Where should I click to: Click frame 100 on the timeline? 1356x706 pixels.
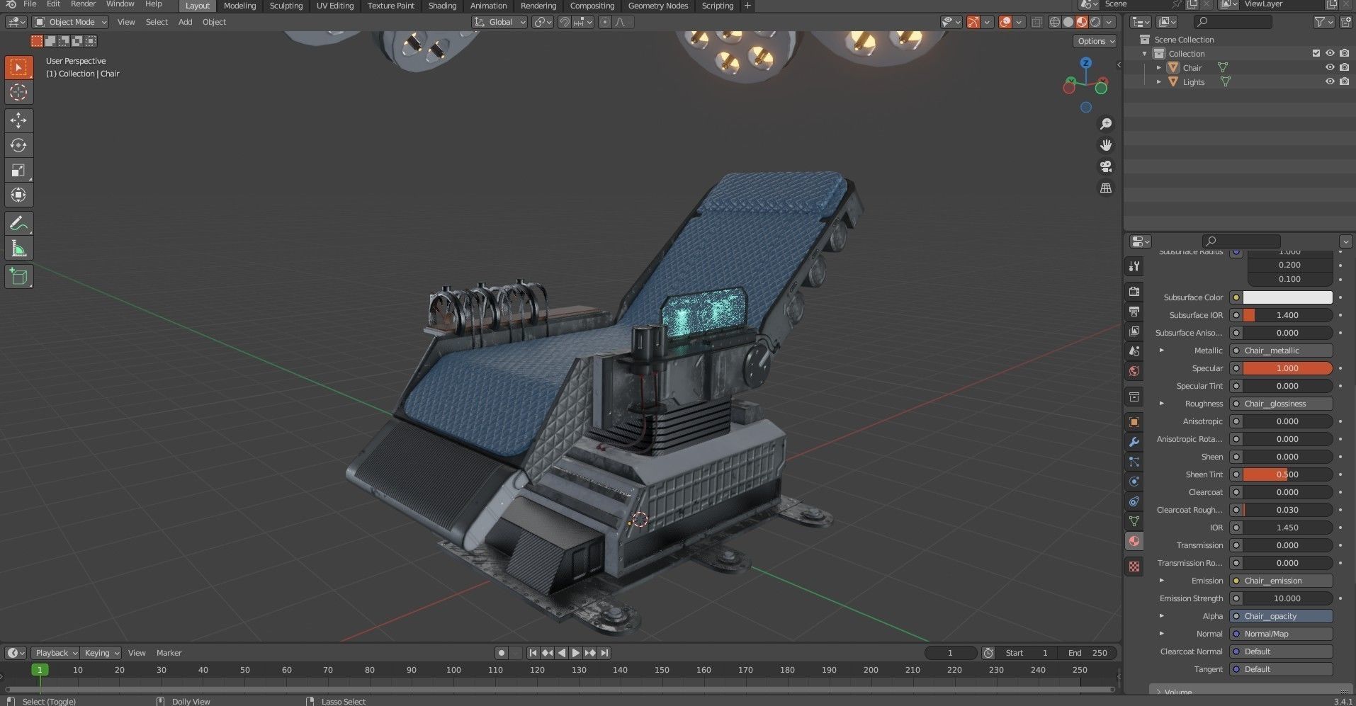[453, 670]
